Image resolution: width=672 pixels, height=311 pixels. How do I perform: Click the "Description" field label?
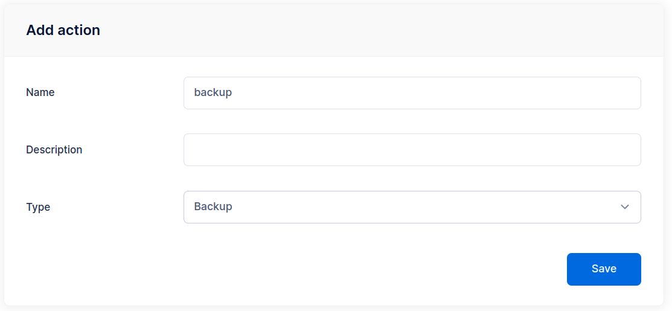click(54, 150)
